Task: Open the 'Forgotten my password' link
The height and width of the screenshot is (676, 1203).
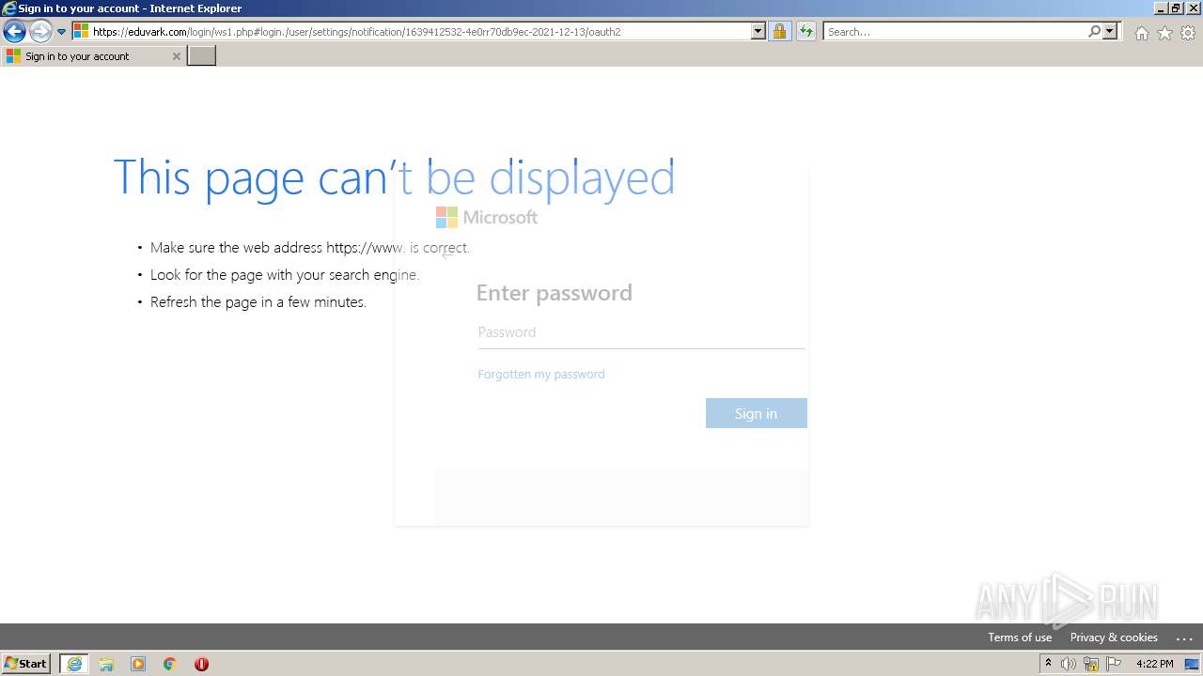Action: (x=541, y=374)
